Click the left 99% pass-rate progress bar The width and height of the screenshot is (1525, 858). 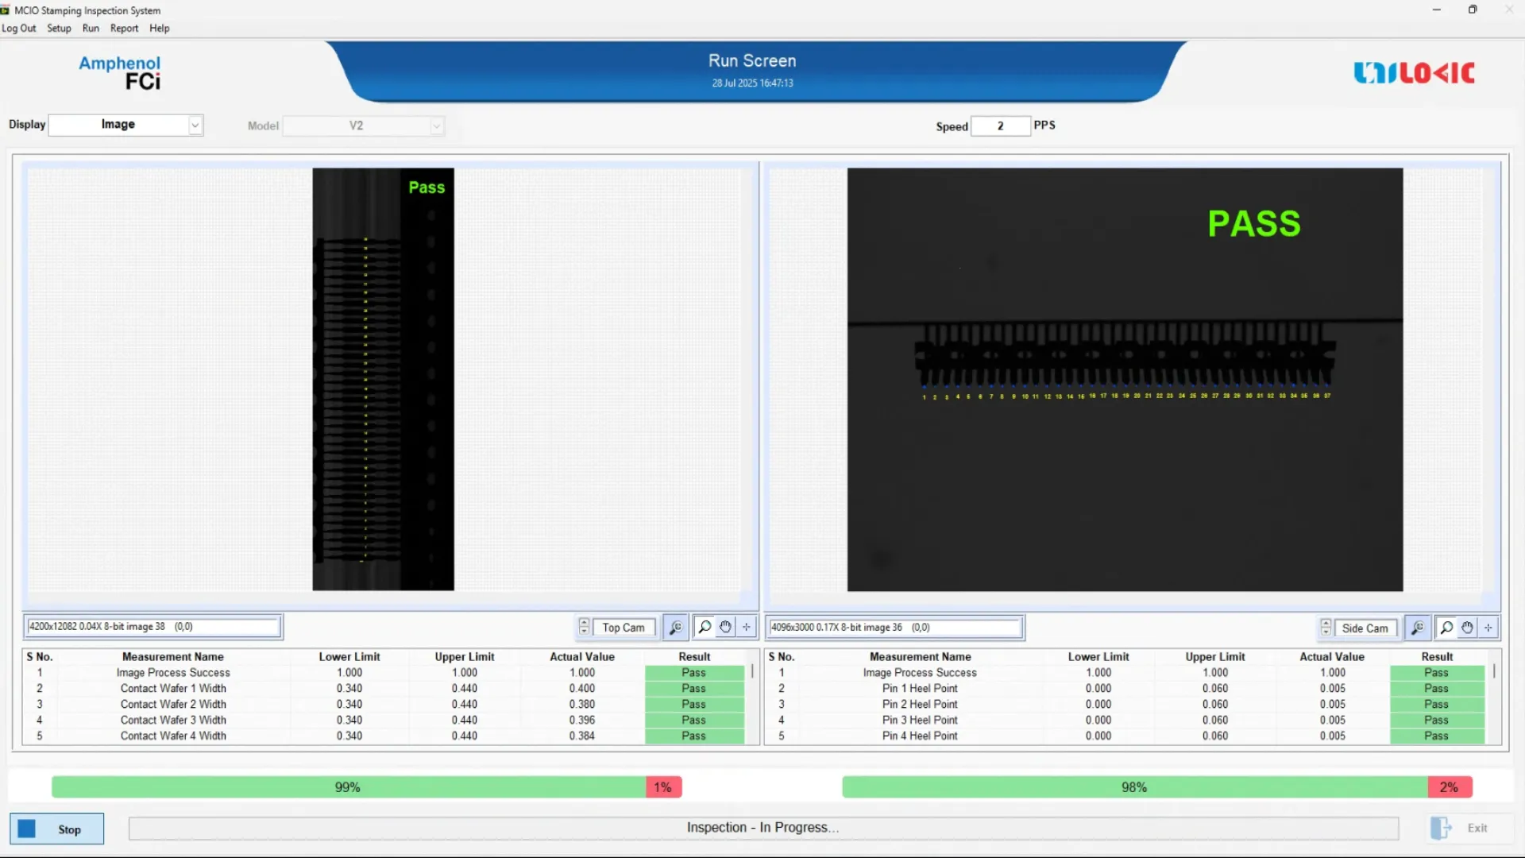click(x=348, y=787)
